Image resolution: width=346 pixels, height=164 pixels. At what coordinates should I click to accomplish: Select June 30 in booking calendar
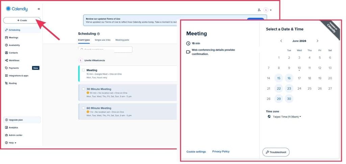(x=289, y=99)
